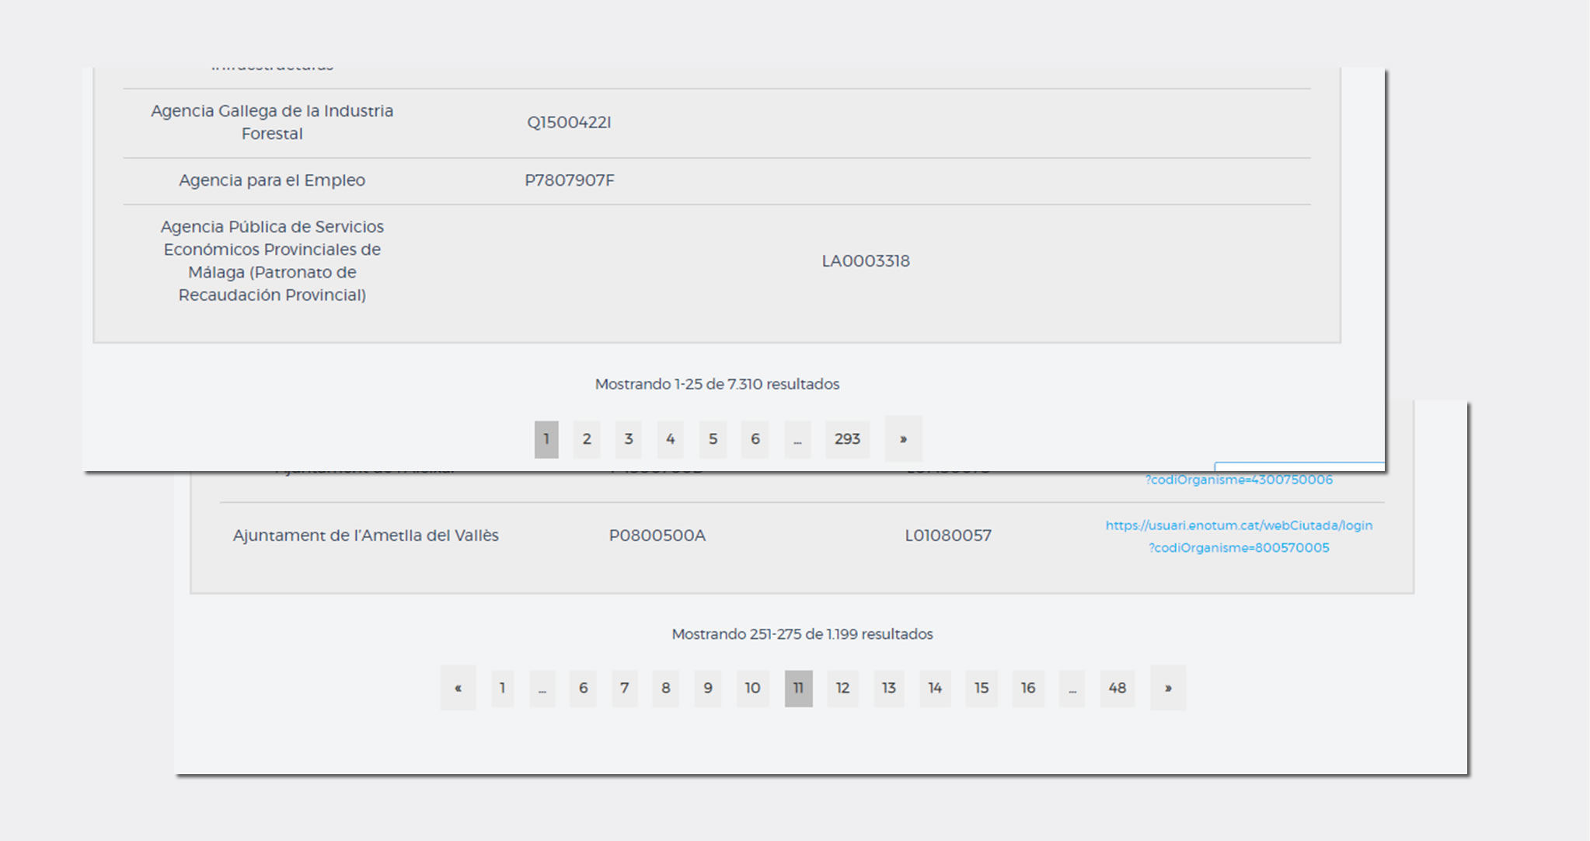Go to page 1 in lower pagination
This screenshot has height=841, width=1590.
[x=503, y=688]
